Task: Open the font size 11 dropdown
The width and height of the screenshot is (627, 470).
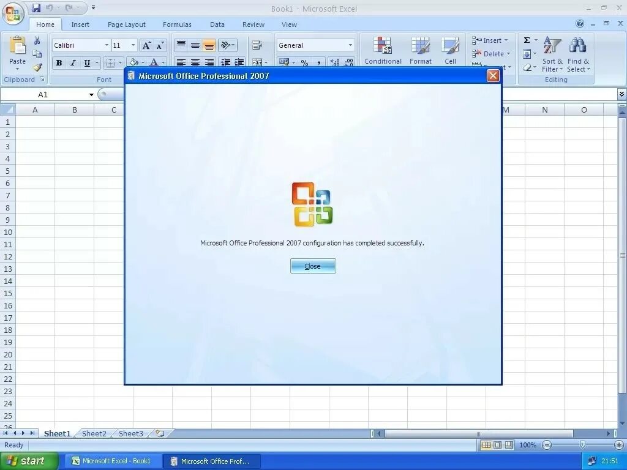Action: [x=133, y=45]
